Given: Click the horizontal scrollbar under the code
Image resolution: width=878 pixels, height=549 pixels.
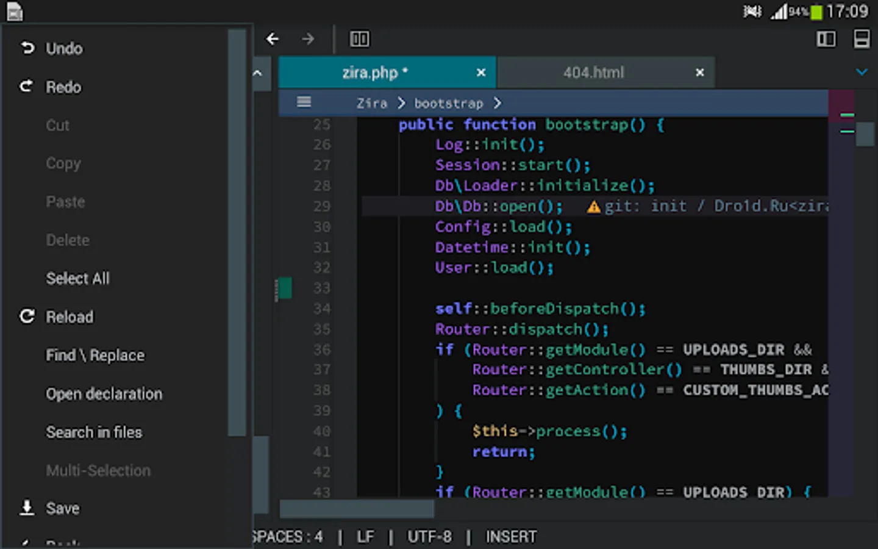Looking at the screenshot, I should click(357, 508).
